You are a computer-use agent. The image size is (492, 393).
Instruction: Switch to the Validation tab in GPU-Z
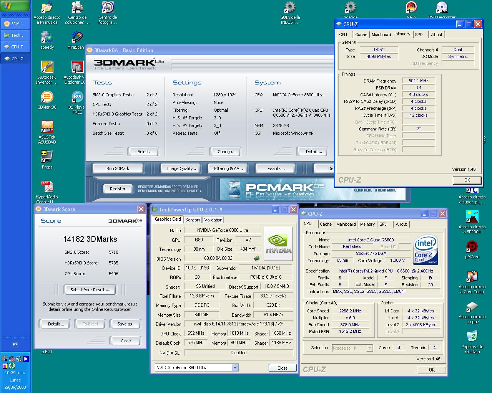click(x=213, y=220)
